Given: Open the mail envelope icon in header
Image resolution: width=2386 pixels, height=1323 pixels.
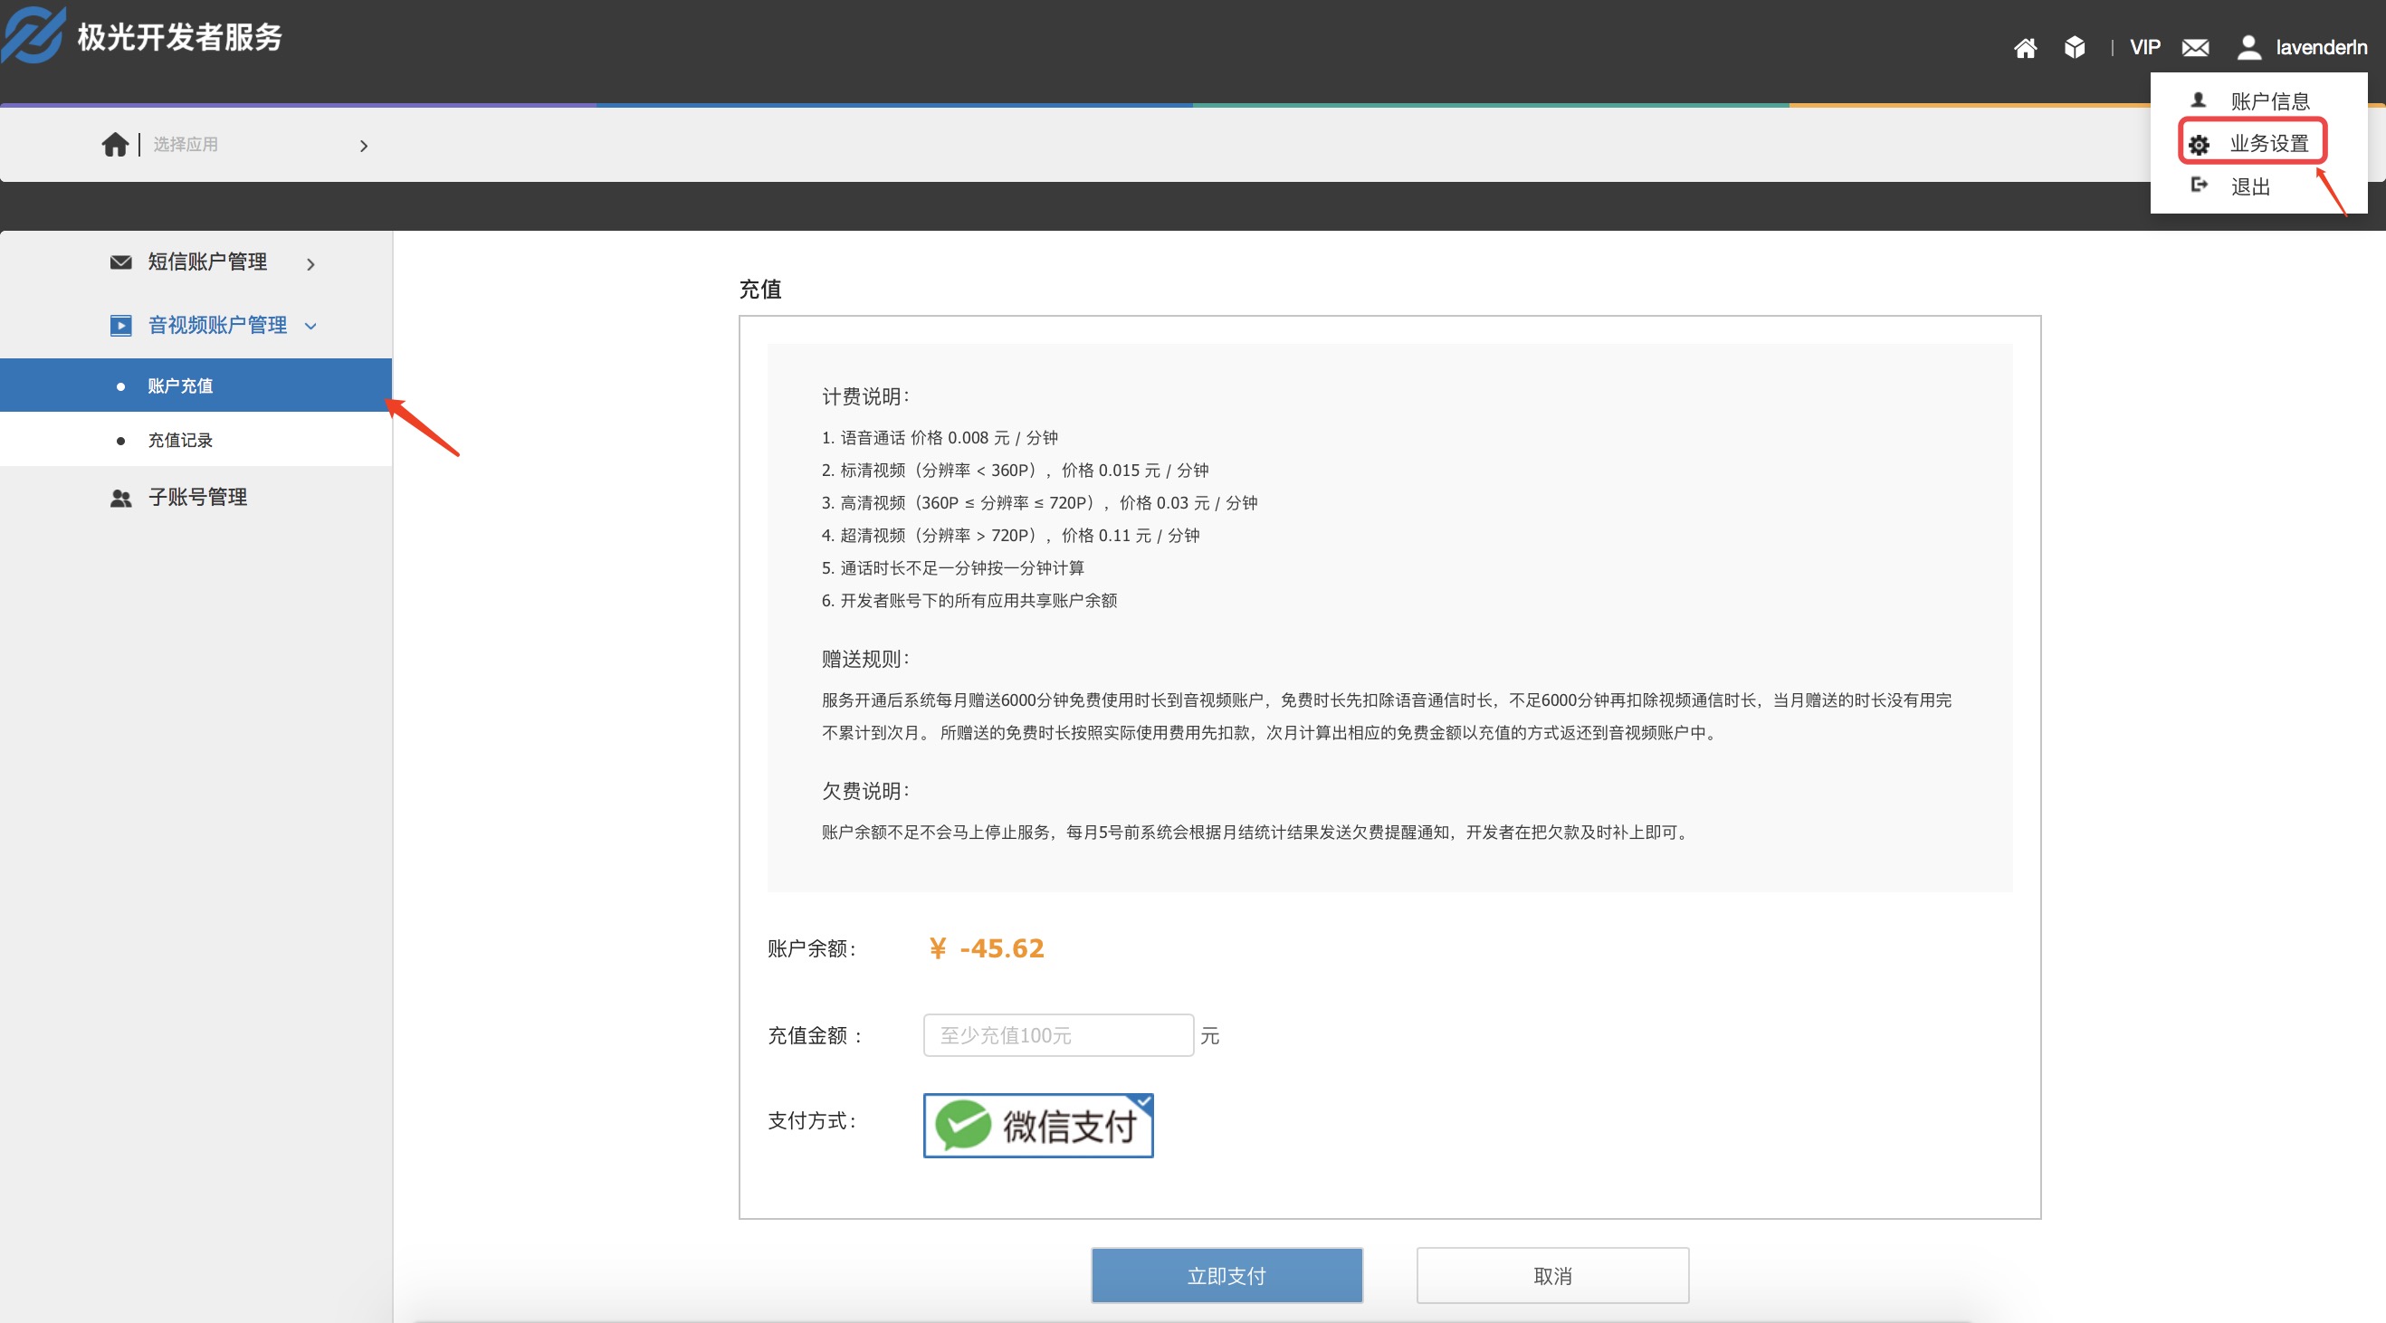Looking at the screenshot, I should (2194, 48).
